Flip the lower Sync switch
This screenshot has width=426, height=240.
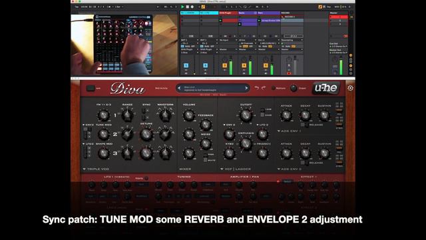click(x=144, y=117)
